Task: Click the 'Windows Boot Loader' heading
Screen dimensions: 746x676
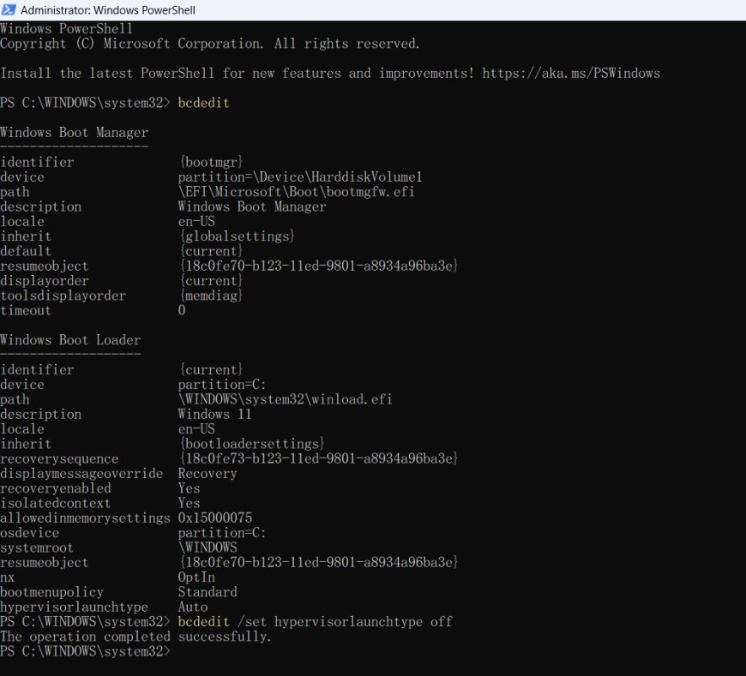Action: (x=70, y=340)
